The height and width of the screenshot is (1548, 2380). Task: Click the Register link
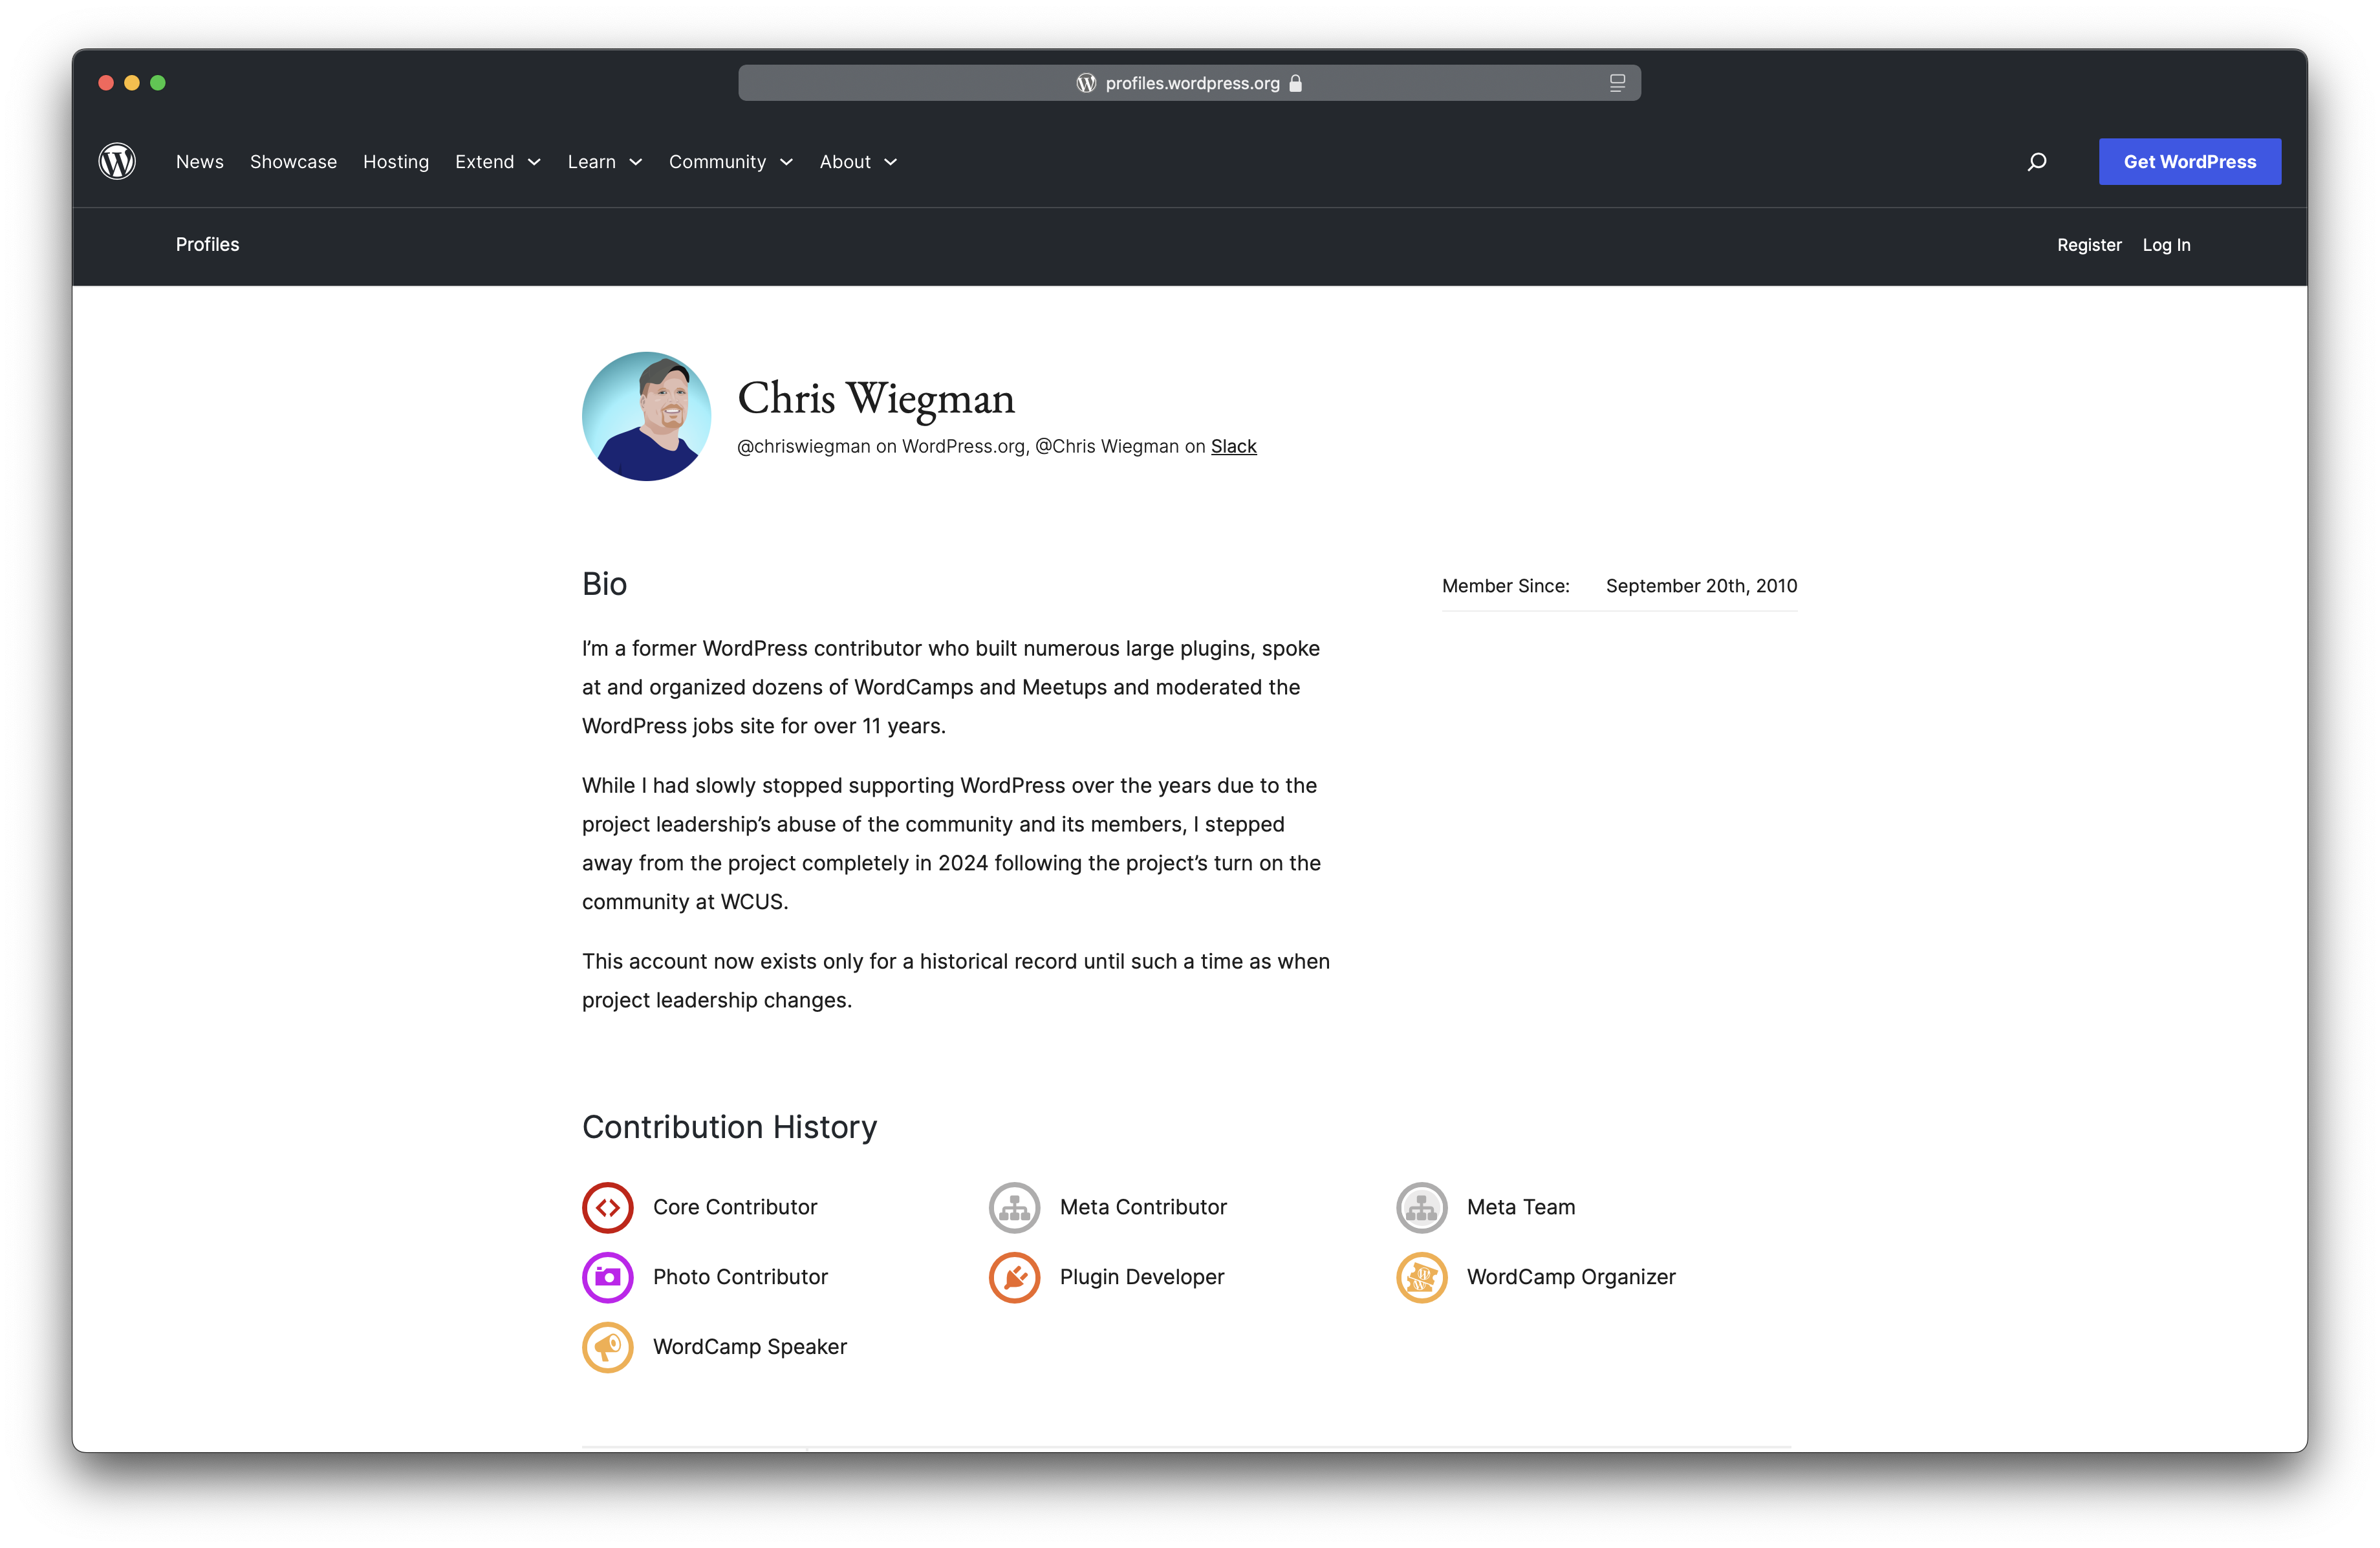(x=2089, y=245)
